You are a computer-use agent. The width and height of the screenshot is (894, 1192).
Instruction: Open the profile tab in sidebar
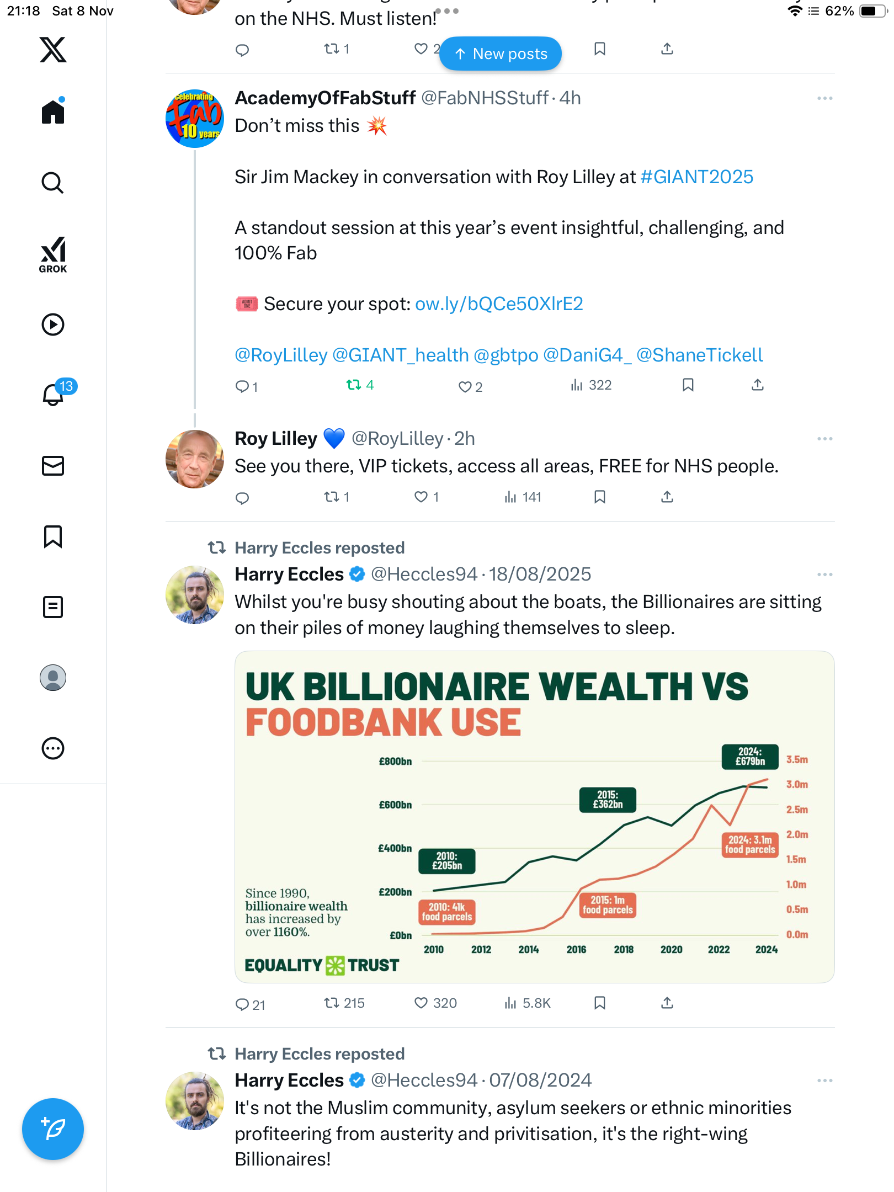(x=53, y=678)
